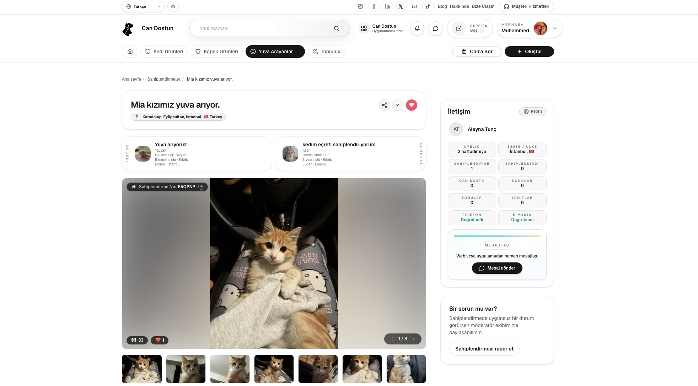Select the last cat photo thumbnail
Image resolution: width=698 pixels, height=386 pixels.
(406, 369)
